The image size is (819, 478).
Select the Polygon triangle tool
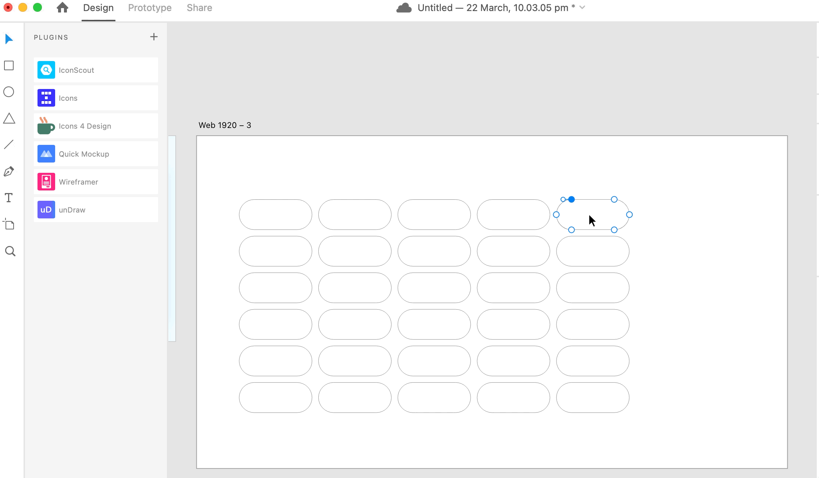[9, 118]
